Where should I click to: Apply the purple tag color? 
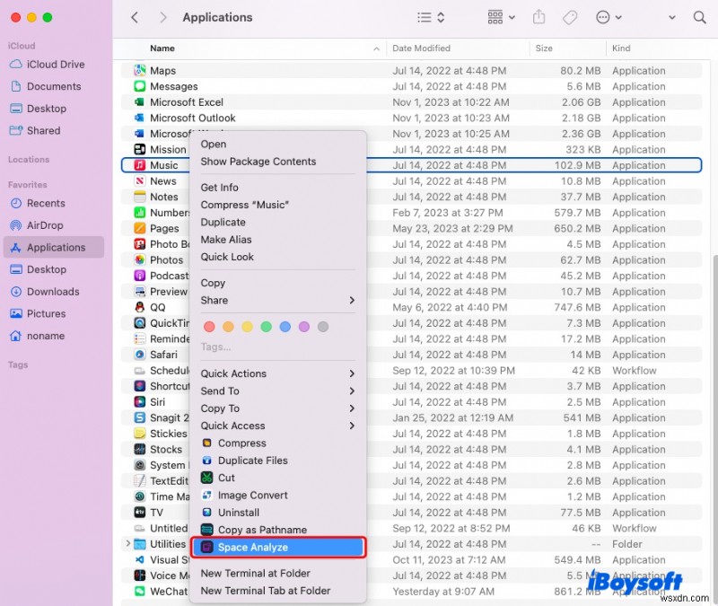pyautogui.click(x=304, y=327)
